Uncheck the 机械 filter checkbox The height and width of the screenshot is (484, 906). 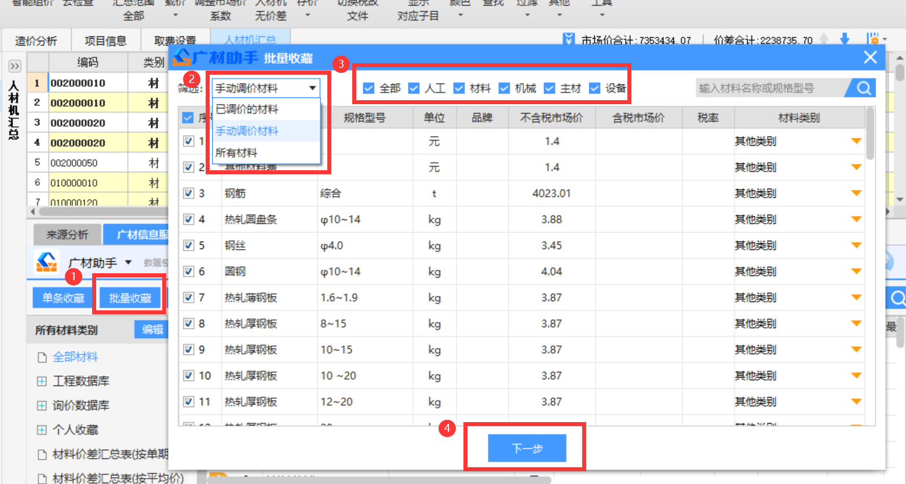tap(504, 88)
